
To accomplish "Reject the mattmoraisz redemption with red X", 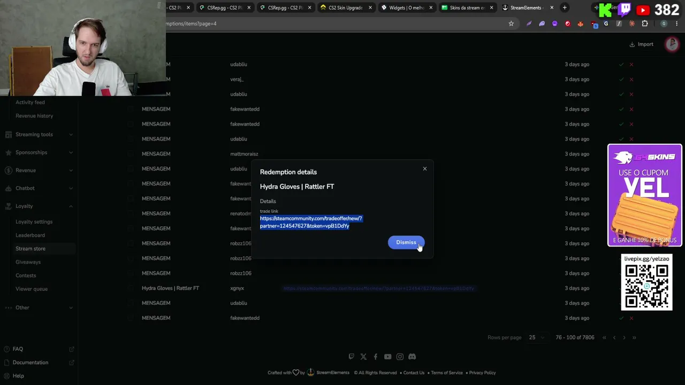I will pos(631,154).
